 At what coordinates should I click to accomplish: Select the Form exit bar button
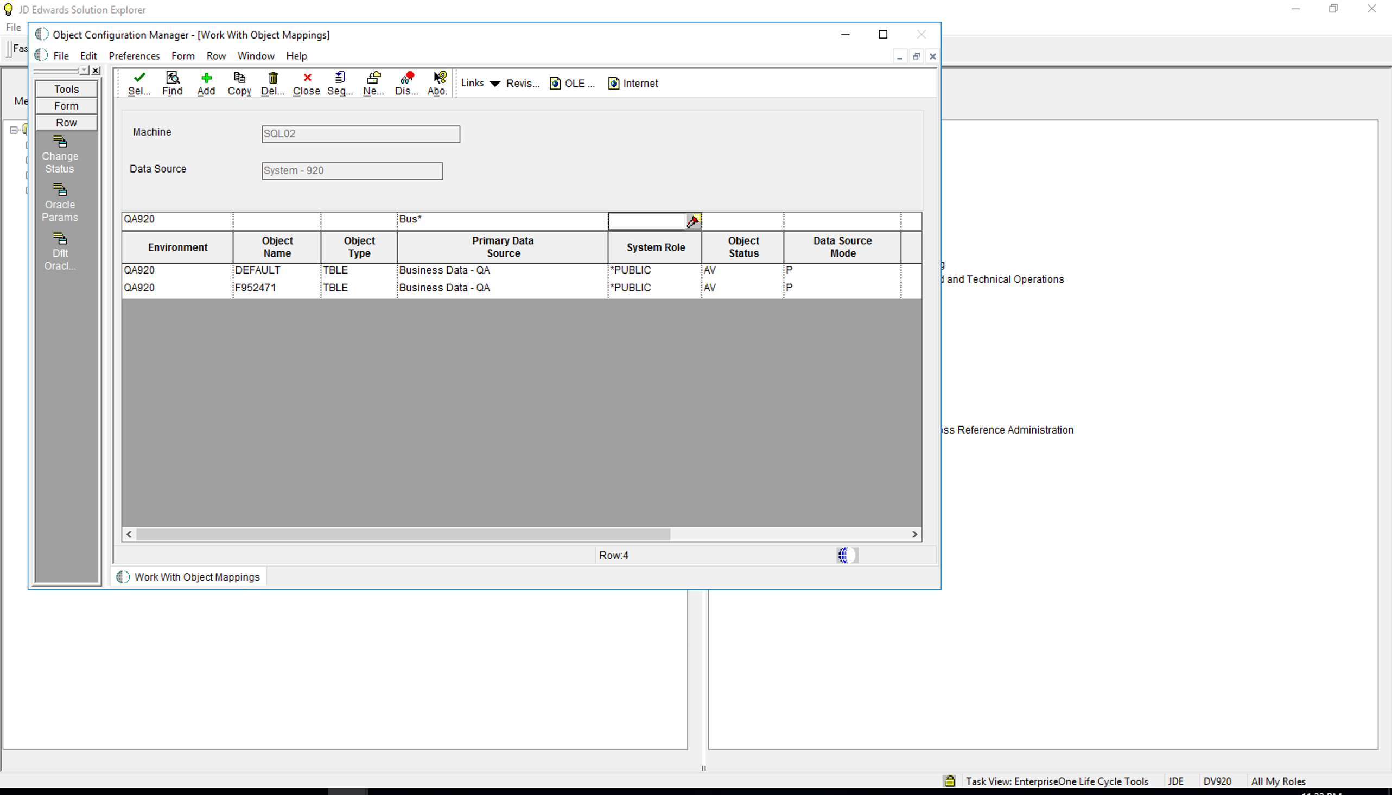click(67, 106)
